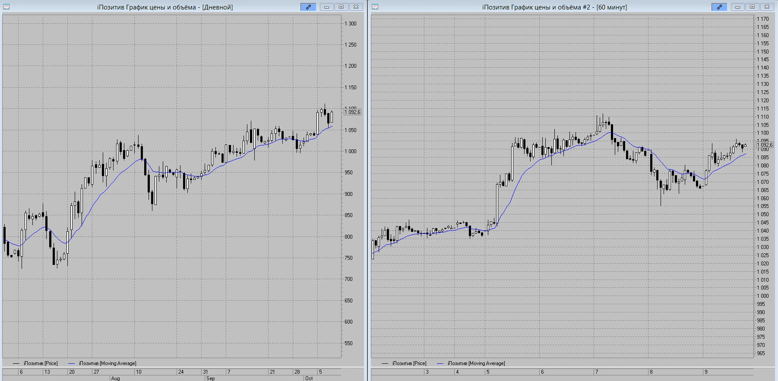This screenshot has width=778, height=381.
Task: Click the 1 000 price level on the daily chart axis
Action: (351, 151)
